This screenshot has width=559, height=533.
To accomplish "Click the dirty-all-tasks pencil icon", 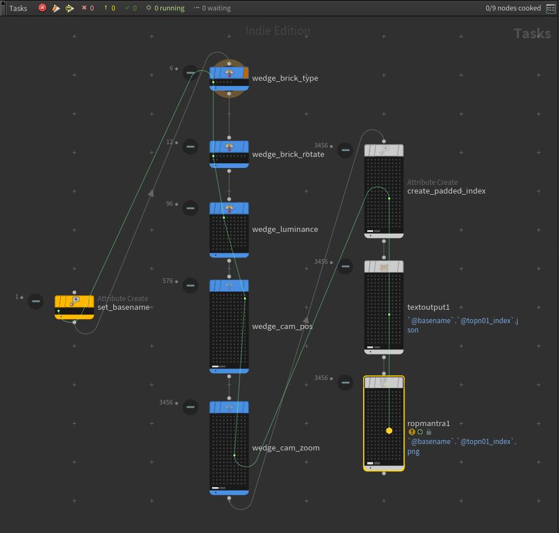I will coord(55,8).
